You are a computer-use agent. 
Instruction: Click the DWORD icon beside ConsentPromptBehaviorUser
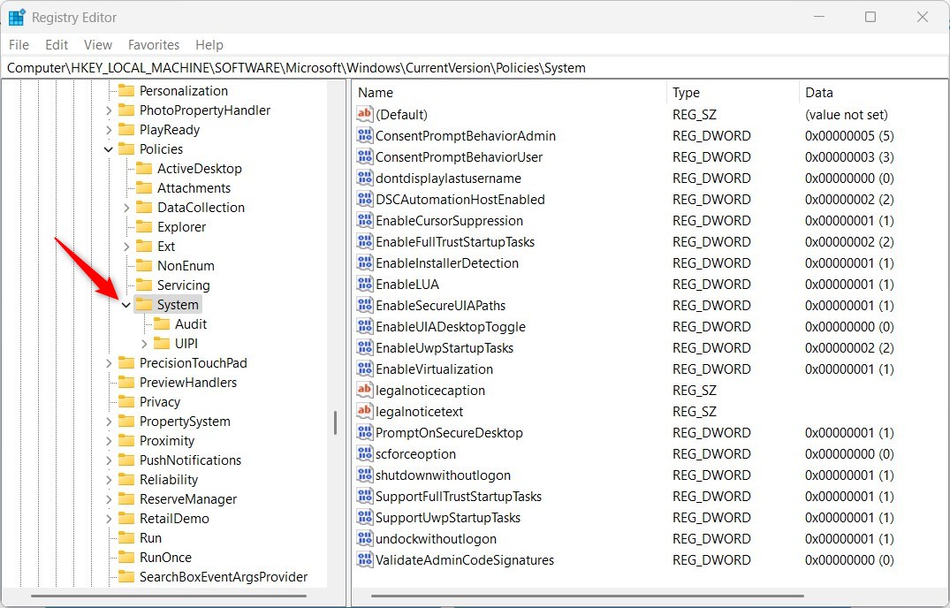(364, 156)
